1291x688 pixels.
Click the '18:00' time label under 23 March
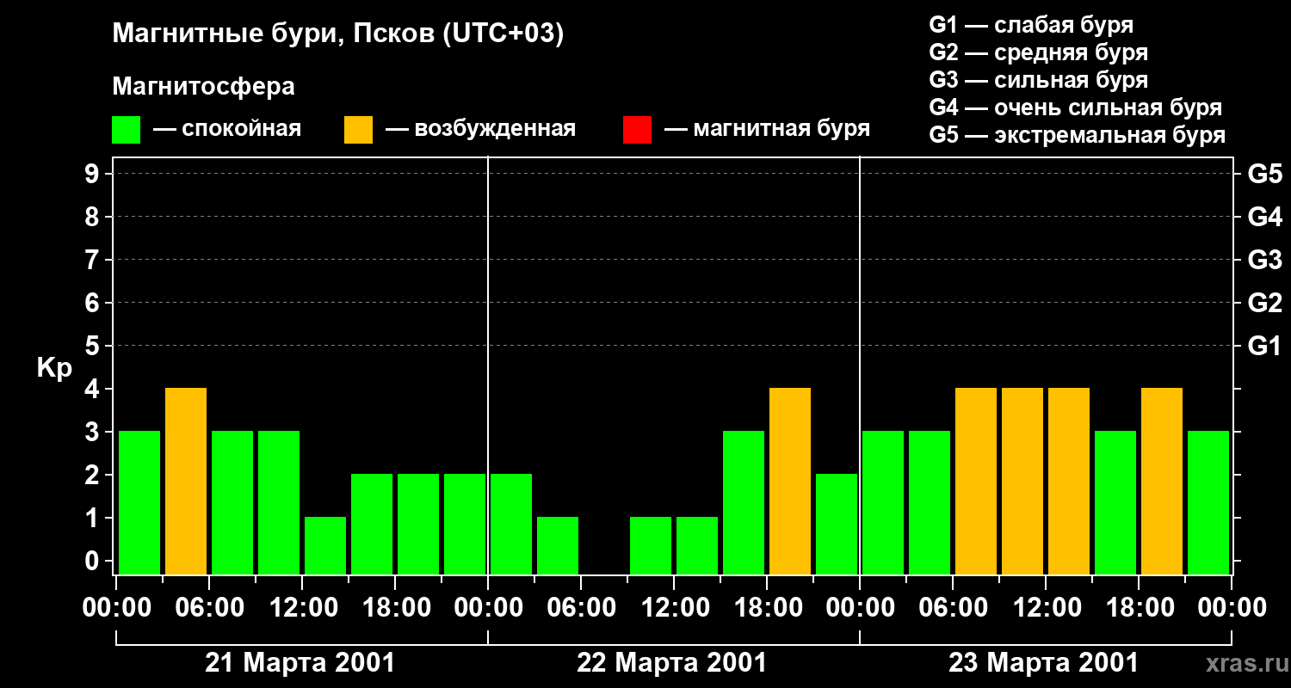[x=1139, y=608]
